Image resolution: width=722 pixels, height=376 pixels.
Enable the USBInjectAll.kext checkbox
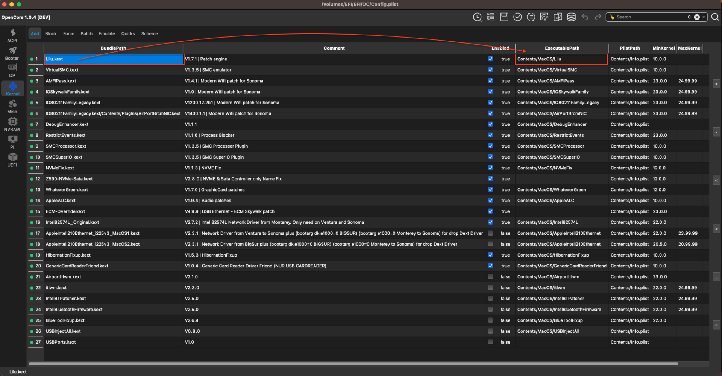(x=490, y=331)
